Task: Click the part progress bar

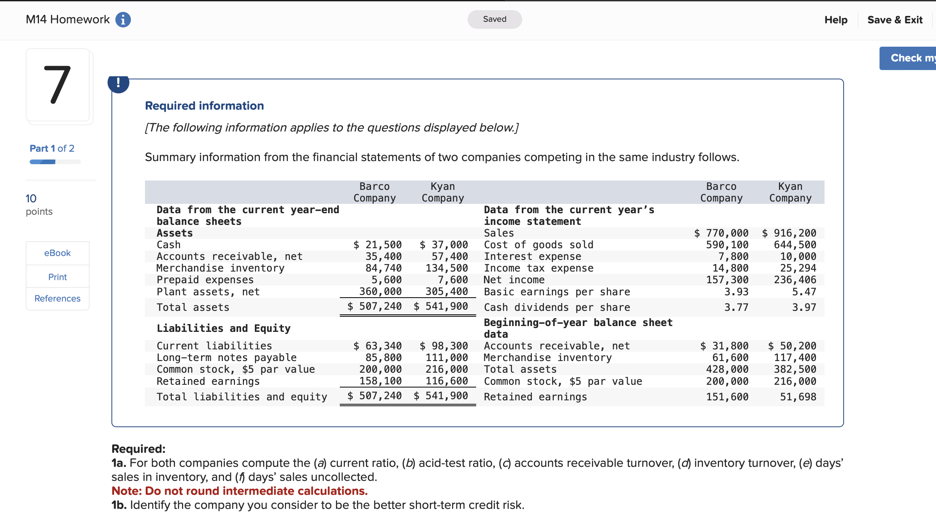Action: point(55,162)
